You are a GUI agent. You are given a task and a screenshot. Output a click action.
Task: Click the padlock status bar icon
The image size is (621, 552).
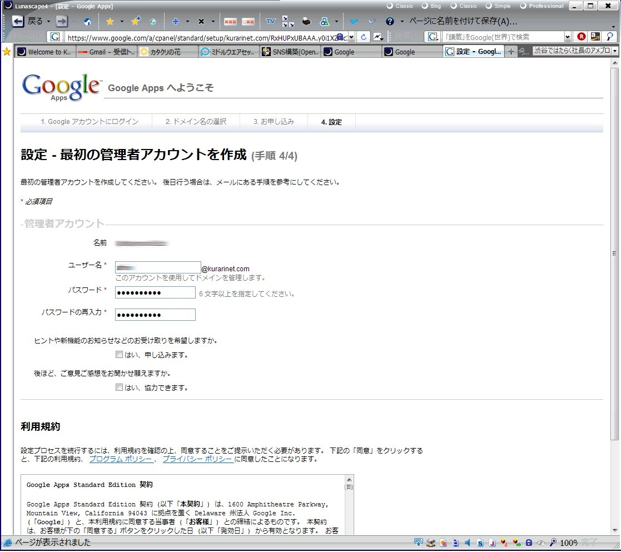[x=529, y=543]
